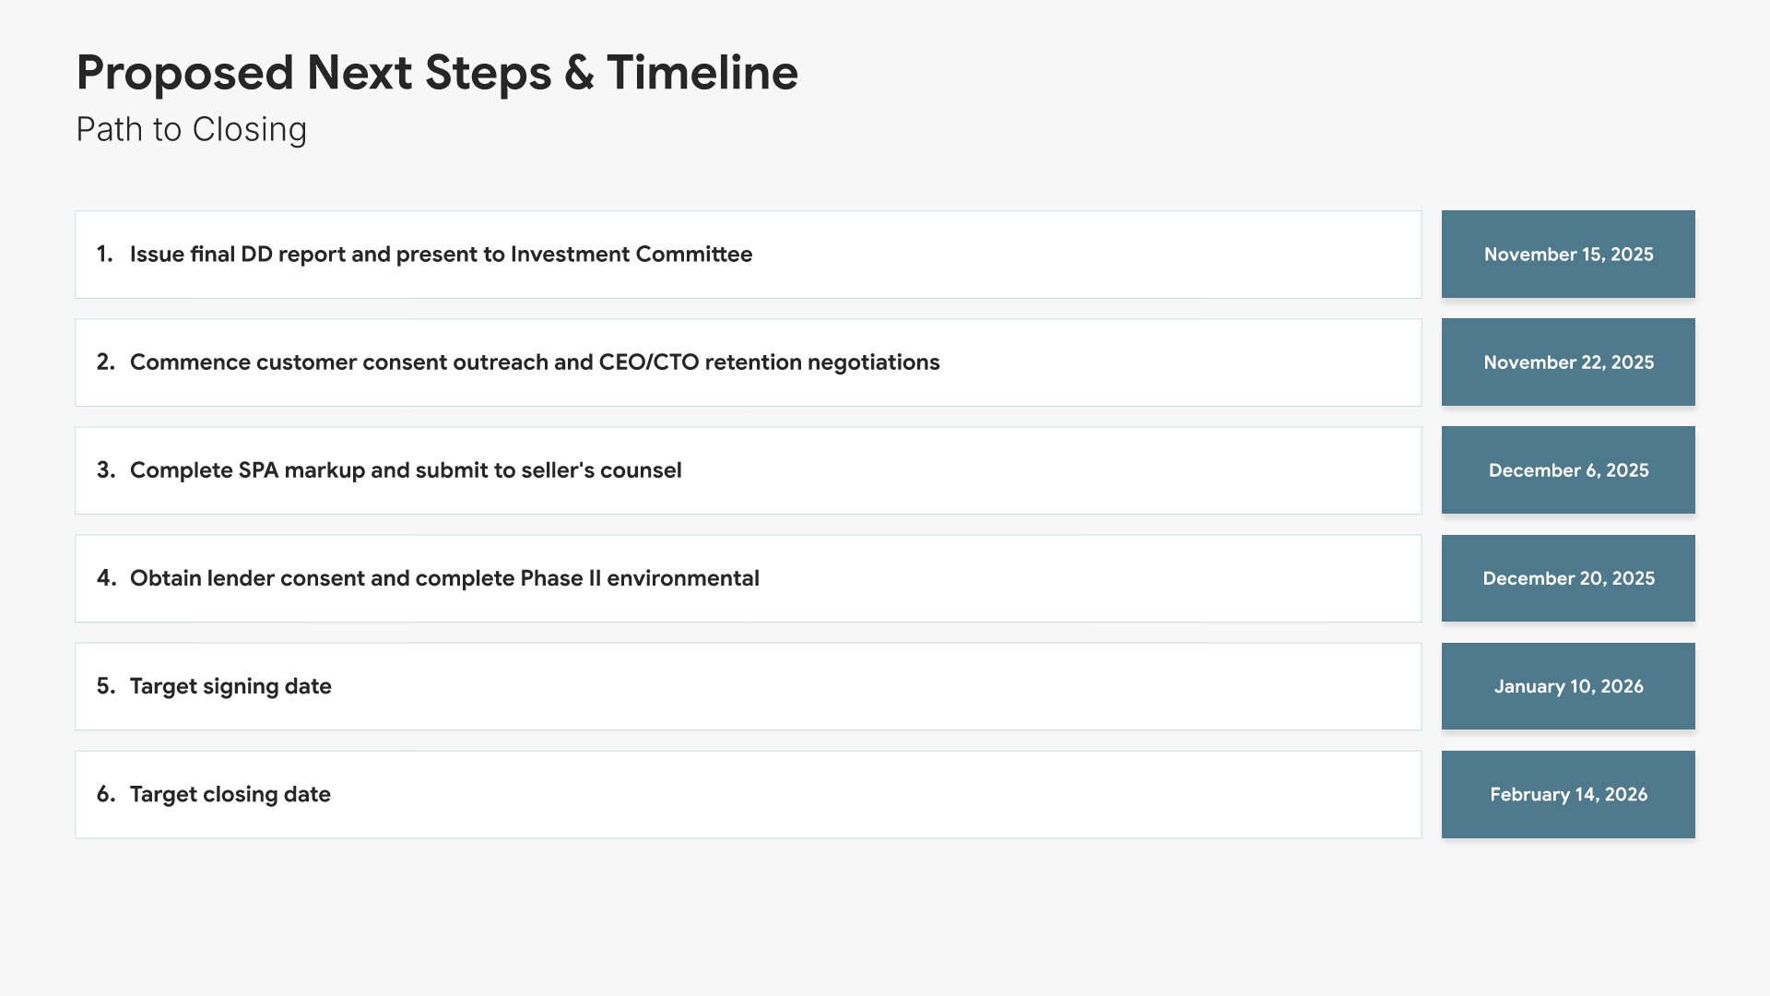Image resolution: width=1770 pixels, height=996 pixels.
Task: Click step 3 Complete SPA markup row
Action: click(x=749, y=470)
